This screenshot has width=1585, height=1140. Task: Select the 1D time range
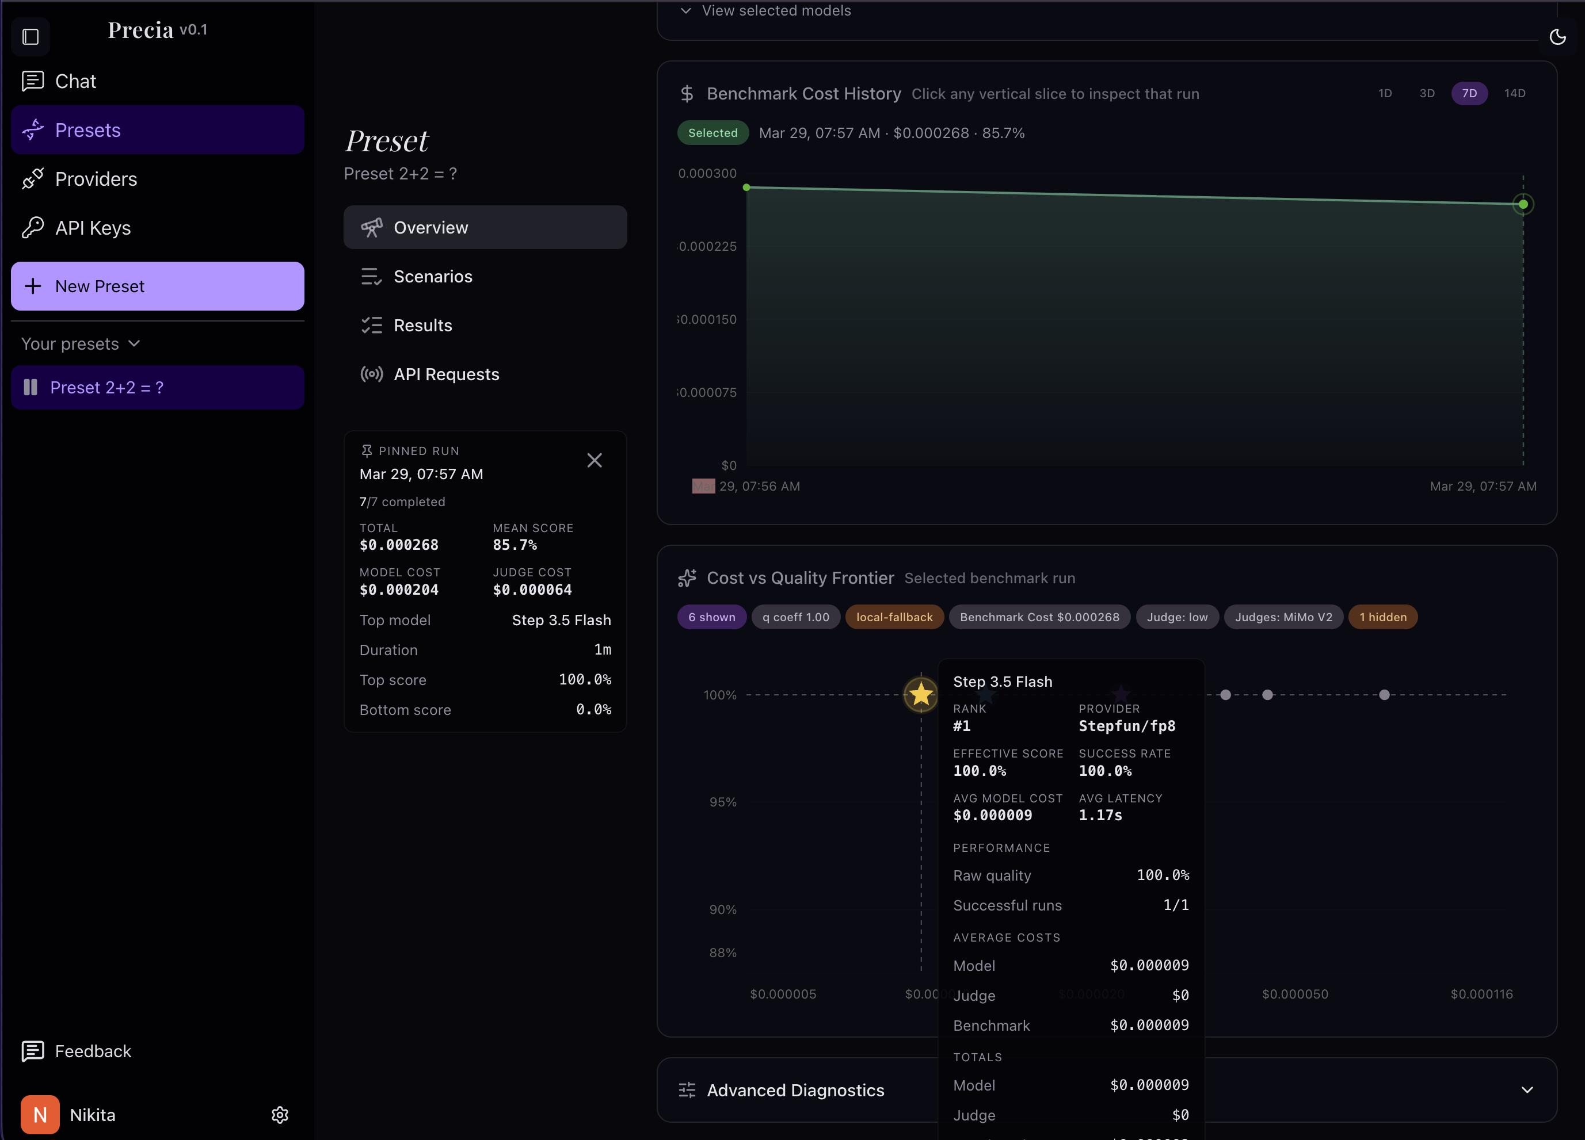1385,93
